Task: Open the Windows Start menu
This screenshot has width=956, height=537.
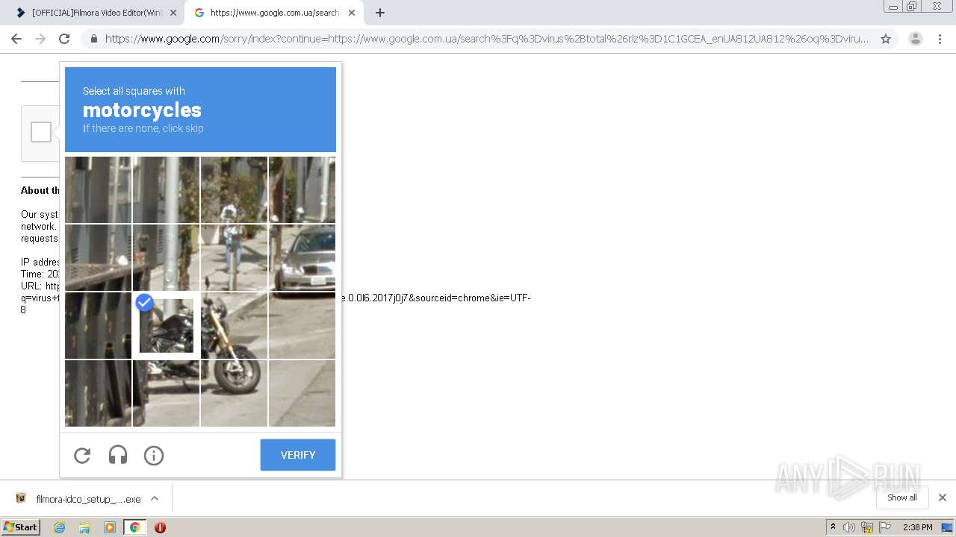Action: 21,527
